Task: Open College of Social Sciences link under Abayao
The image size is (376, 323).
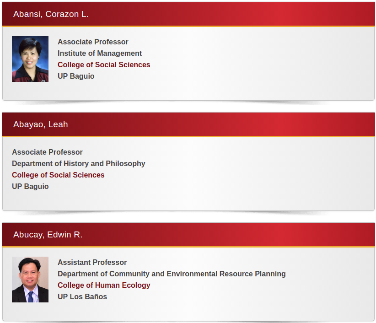Action: [x=58, y=175]
